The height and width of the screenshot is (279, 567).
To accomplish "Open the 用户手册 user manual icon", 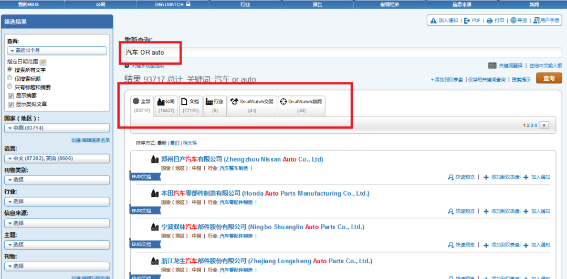I will click(537, 20).
